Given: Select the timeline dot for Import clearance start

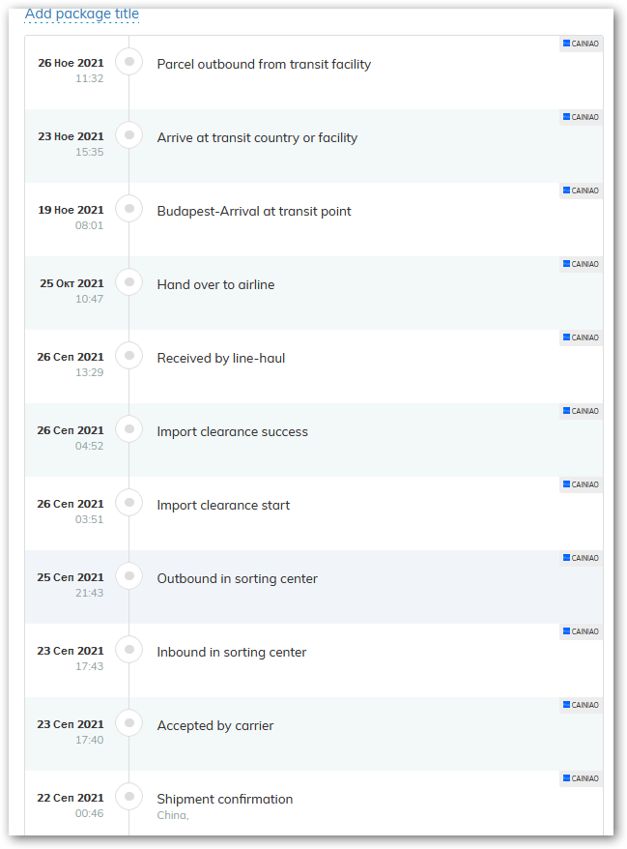Looking at the screenshot, I should point(128,503).
